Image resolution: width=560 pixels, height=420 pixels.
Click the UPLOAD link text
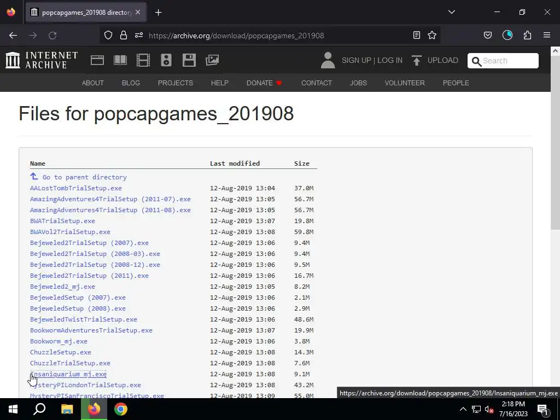point(443,60)
